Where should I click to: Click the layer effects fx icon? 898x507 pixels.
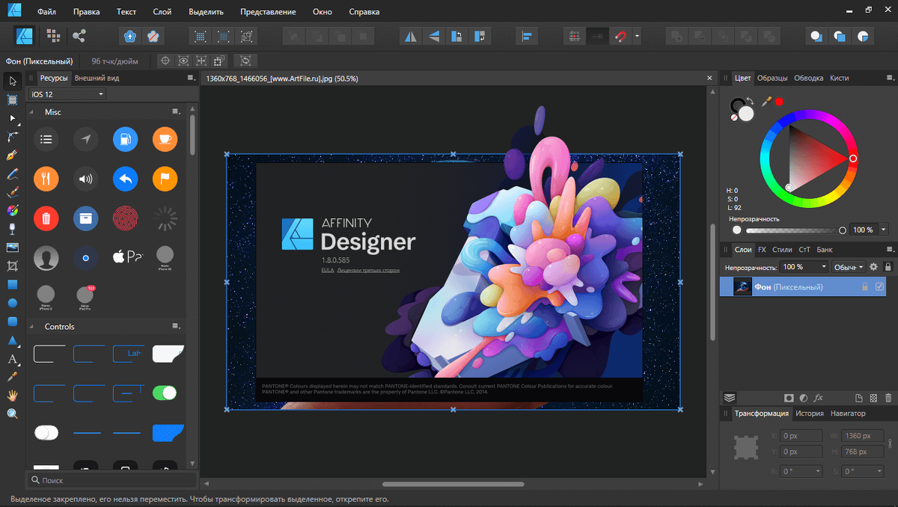click(x=818, y=398)
